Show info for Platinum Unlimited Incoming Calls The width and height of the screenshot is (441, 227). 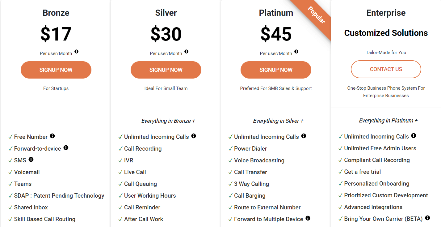(304, 136)
